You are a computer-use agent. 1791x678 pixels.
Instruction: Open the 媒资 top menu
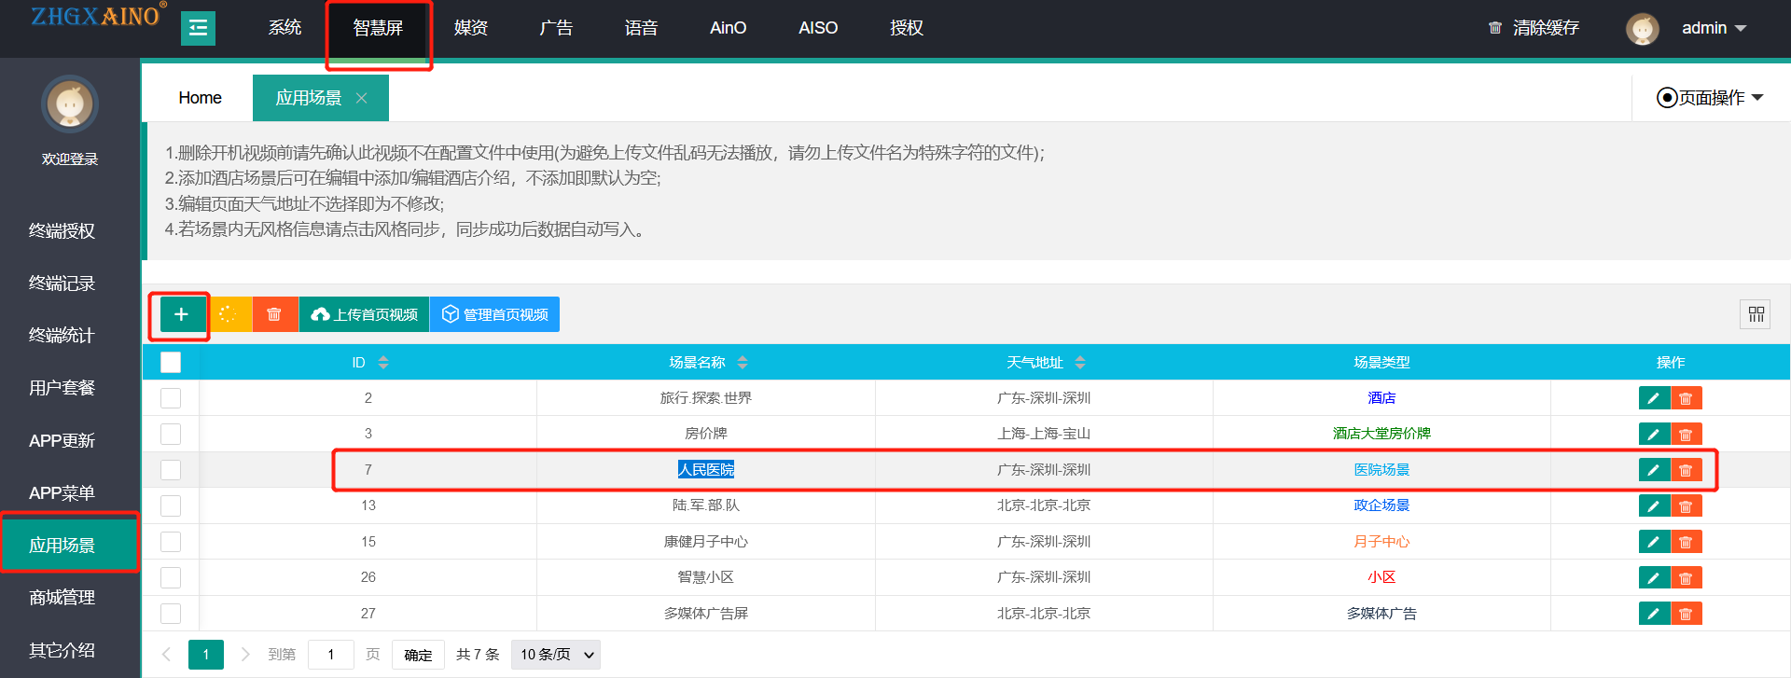(x=471, y=28)
